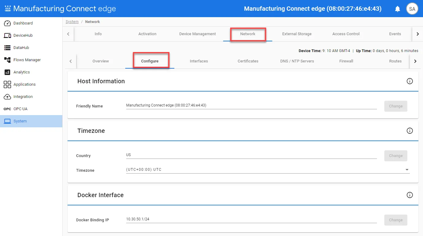Open the Firewall sub-tab
The image size is (423, 236).
pos(346,61)
